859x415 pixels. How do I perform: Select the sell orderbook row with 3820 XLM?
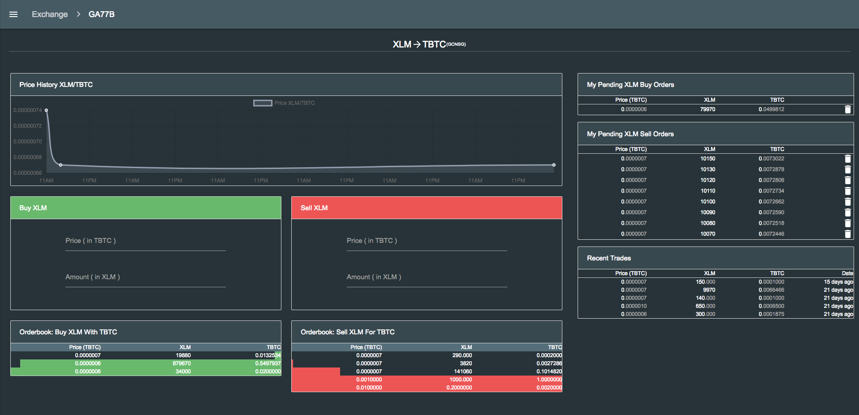coord(427,363)
